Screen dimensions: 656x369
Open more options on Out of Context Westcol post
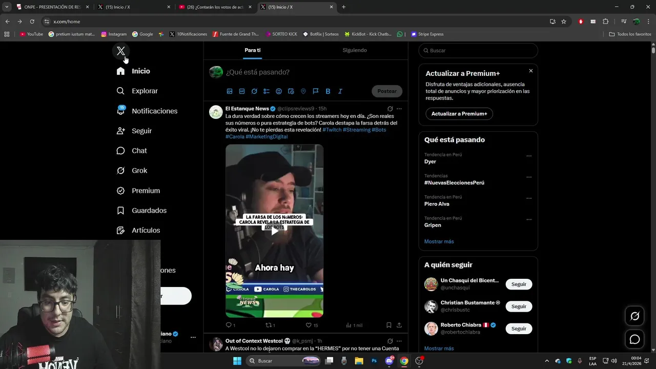point(399,341)
